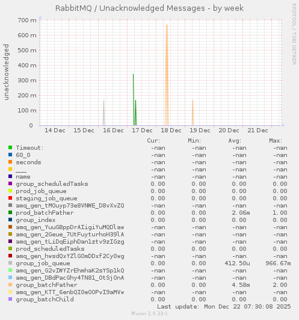
Task: Click the 'Munin 2.0.33-1' footer text
Action: (x=149, y=313)
